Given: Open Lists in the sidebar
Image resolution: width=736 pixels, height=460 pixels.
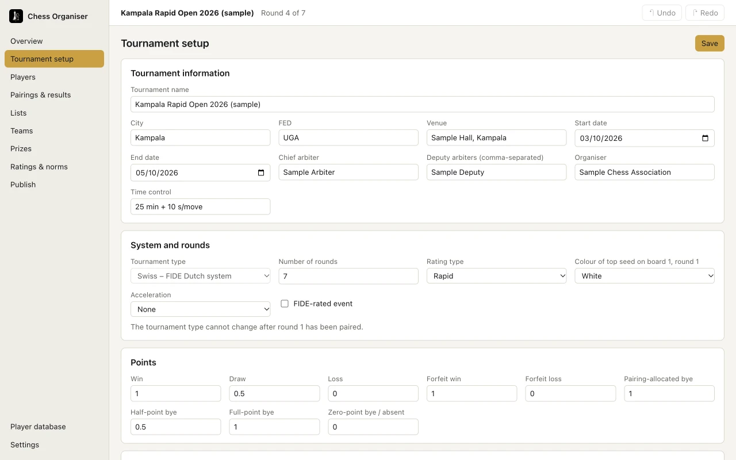Looking at the screenshot, I should [54, 113].
